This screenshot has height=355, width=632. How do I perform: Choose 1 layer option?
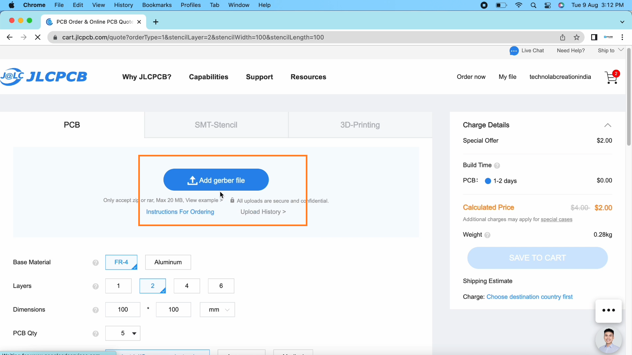(x=118, y=286)
